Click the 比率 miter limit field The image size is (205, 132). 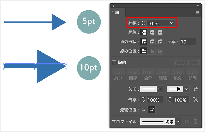point(188,42)
